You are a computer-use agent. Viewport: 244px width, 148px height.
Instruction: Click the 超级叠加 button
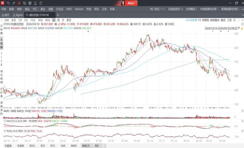pos(215,20)
